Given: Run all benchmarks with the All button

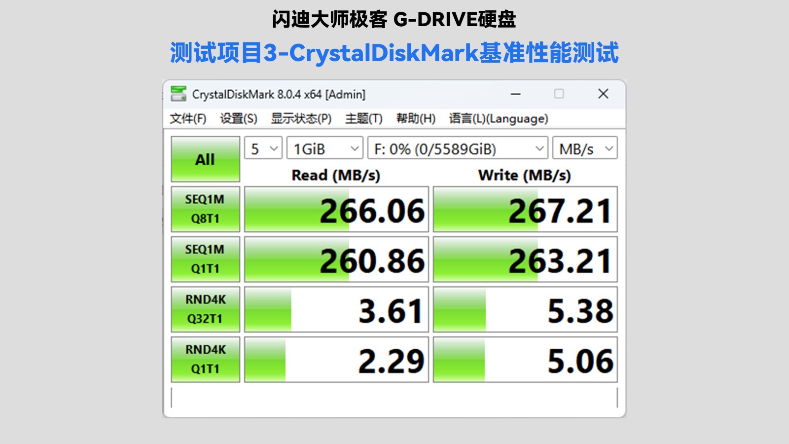Looking at the screenshot, I should click(x=206, y=159).
